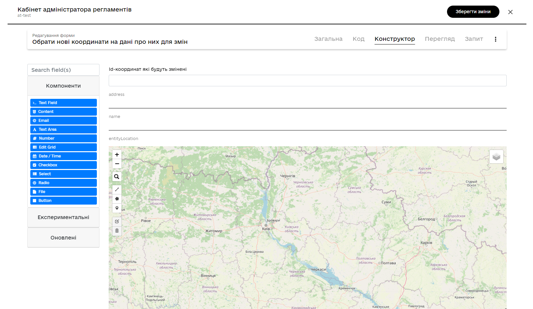Pick the Radio component

64,183
